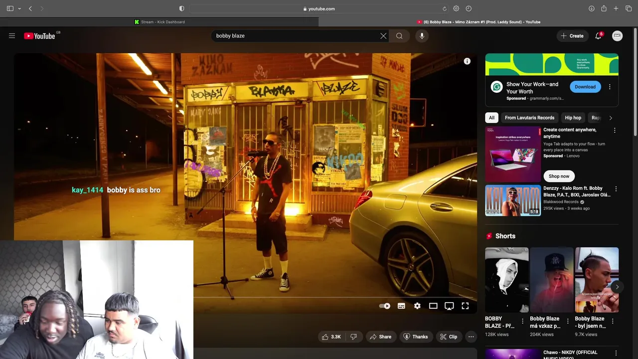Viewport: 638px width, 359px height.
Task: Open options for 128K views short
Action: click(522, 321)
